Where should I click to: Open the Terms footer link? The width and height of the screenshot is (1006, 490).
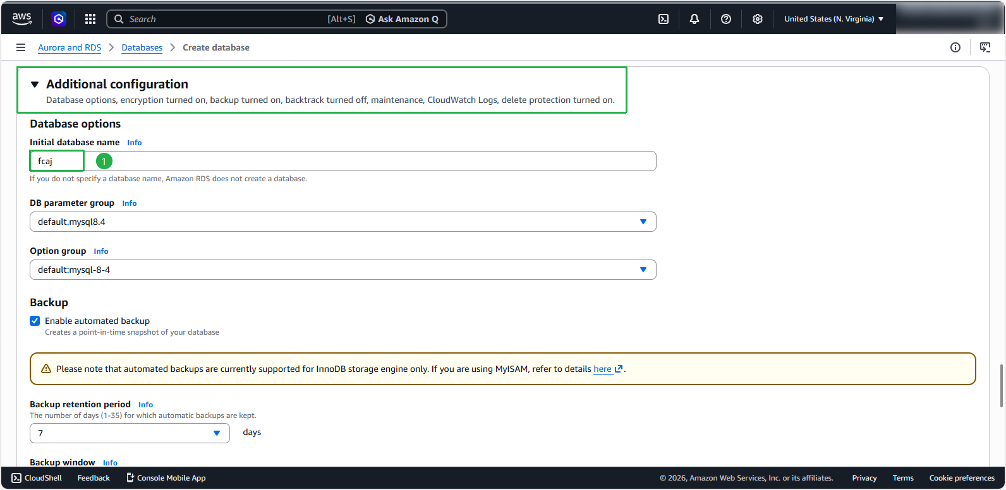click(x=903, y=478)
